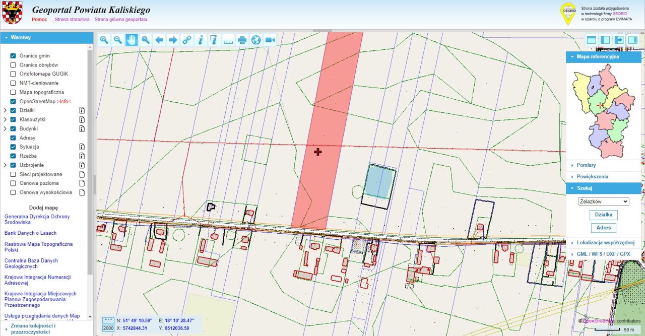Click the chain link icon in toolbar
The image size is (645, 336).
click(187, 40)
